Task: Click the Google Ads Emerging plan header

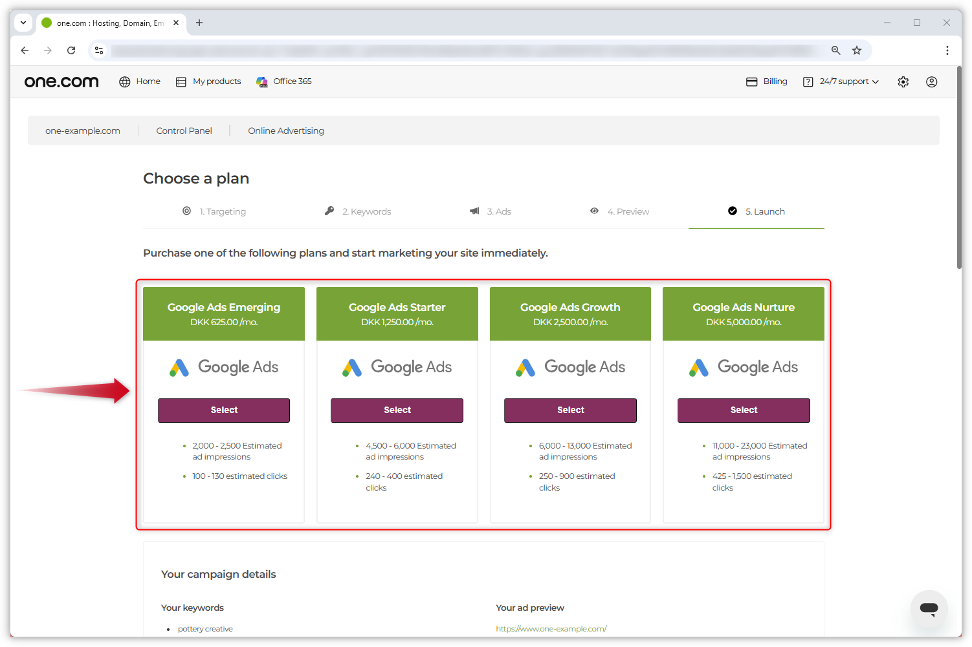Action: [224, 313]
